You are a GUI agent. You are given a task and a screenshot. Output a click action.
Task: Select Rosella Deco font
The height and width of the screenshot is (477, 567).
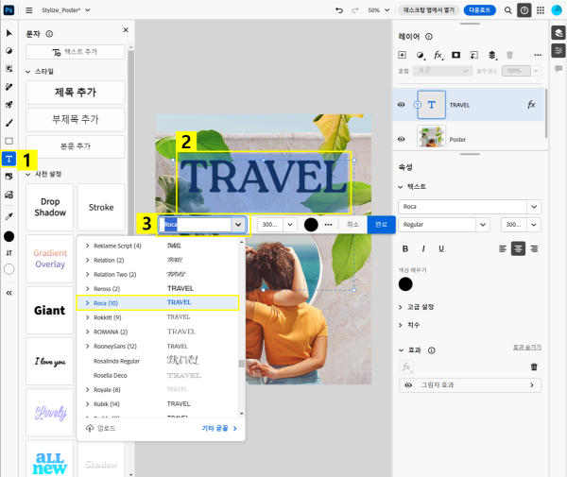coord(157,375)
